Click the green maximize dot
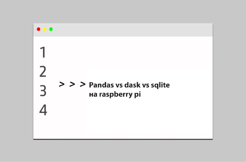 [51, 29]
